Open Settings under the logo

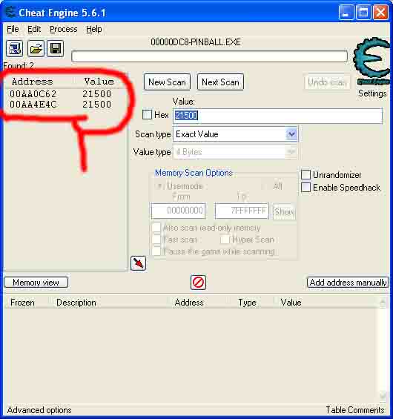(372, 93)
